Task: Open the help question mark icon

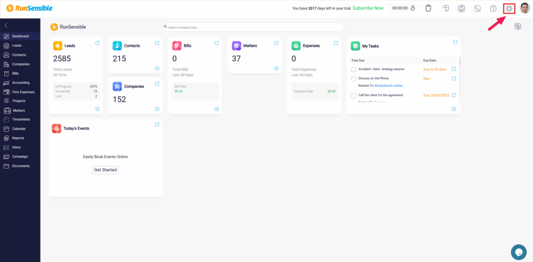Action: click(x=493, y=8)
